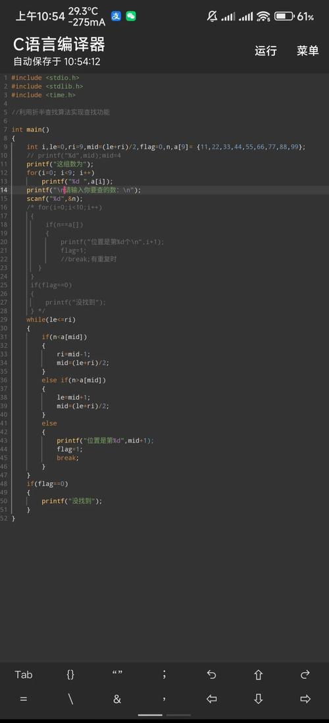Place cursor on while(le<=ri) line
329x723 pixels.
pyautogui.click(x=51, y=319)
